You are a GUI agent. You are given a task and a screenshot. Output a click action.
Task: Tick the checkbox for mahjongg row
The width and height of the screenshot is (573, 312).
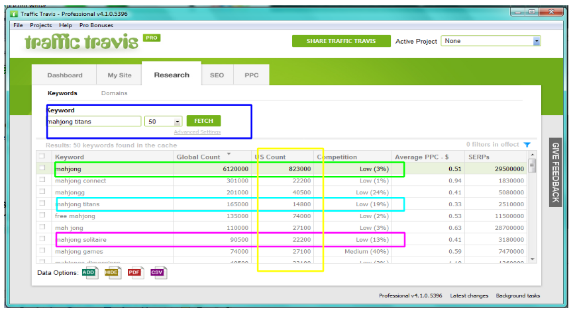click(42, 191)
